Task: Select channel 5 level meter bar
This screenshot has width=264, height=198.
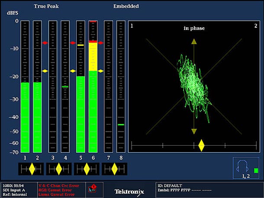Action: (x=80, y=86)
